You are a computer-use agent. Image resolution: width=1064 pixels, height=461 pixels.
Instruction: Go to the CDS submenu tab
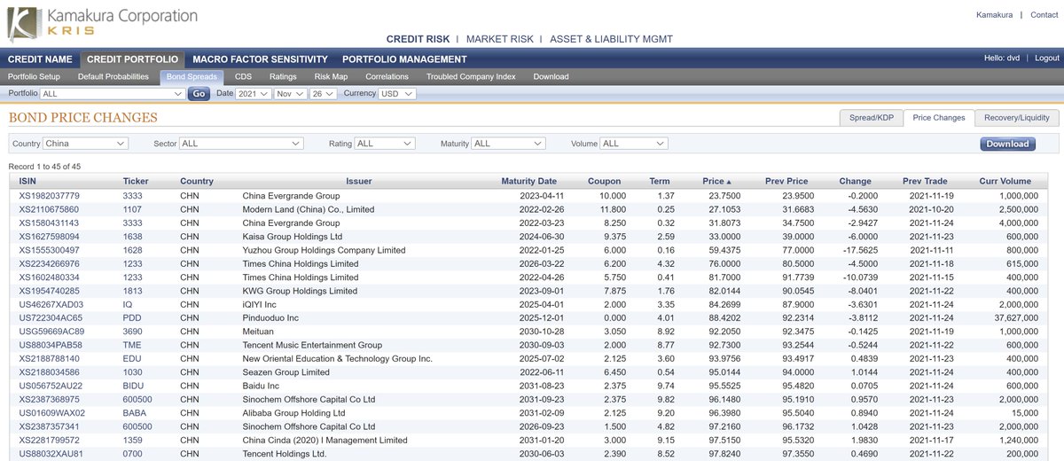[x=243, y=76]
